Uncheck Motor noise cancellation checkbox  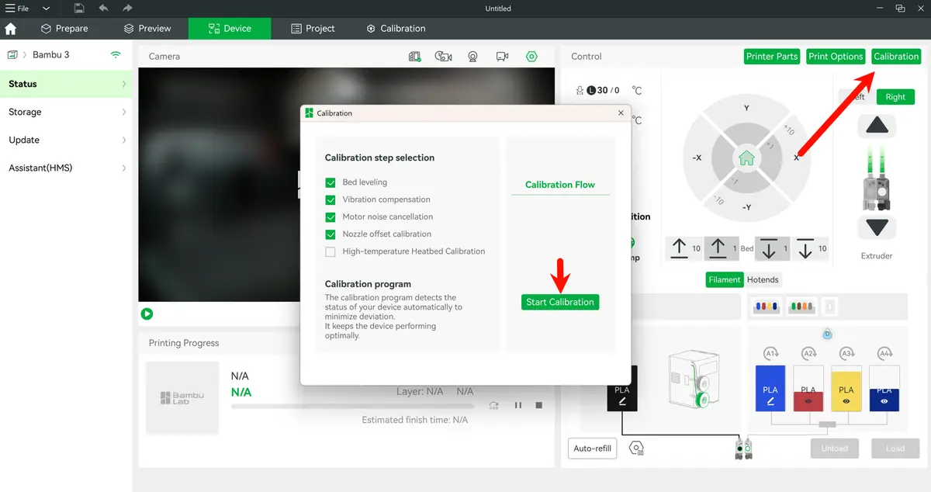[x=331, y=217]
